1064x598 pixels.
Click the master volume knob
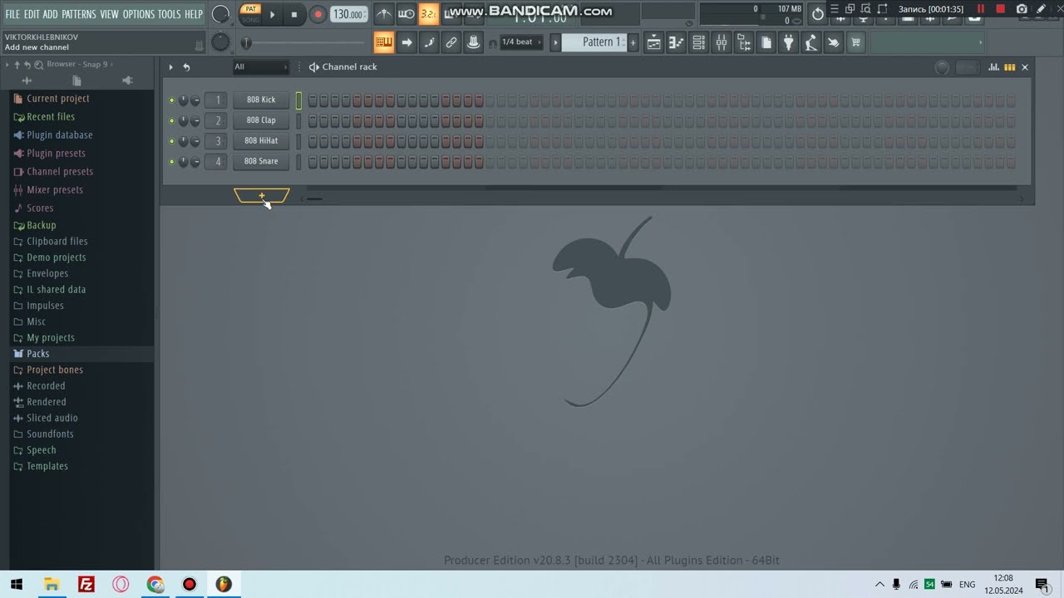(220, 14)
